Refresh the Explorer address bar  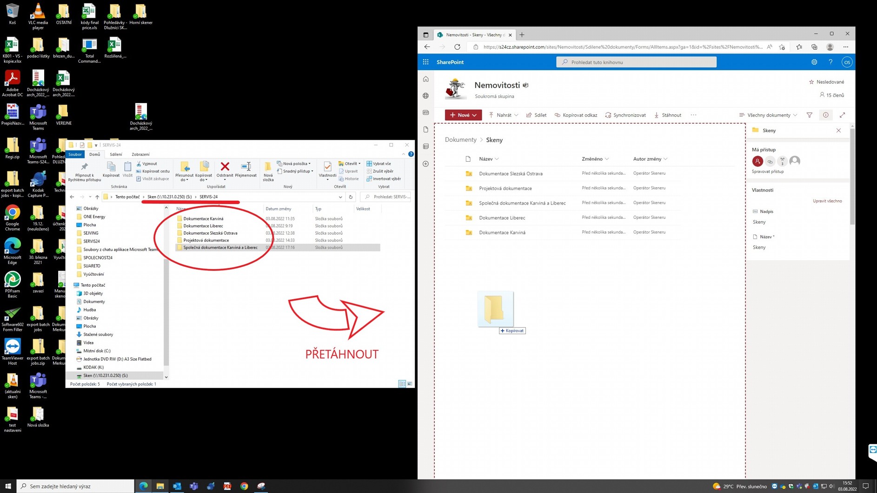click(x=351, y=197)
